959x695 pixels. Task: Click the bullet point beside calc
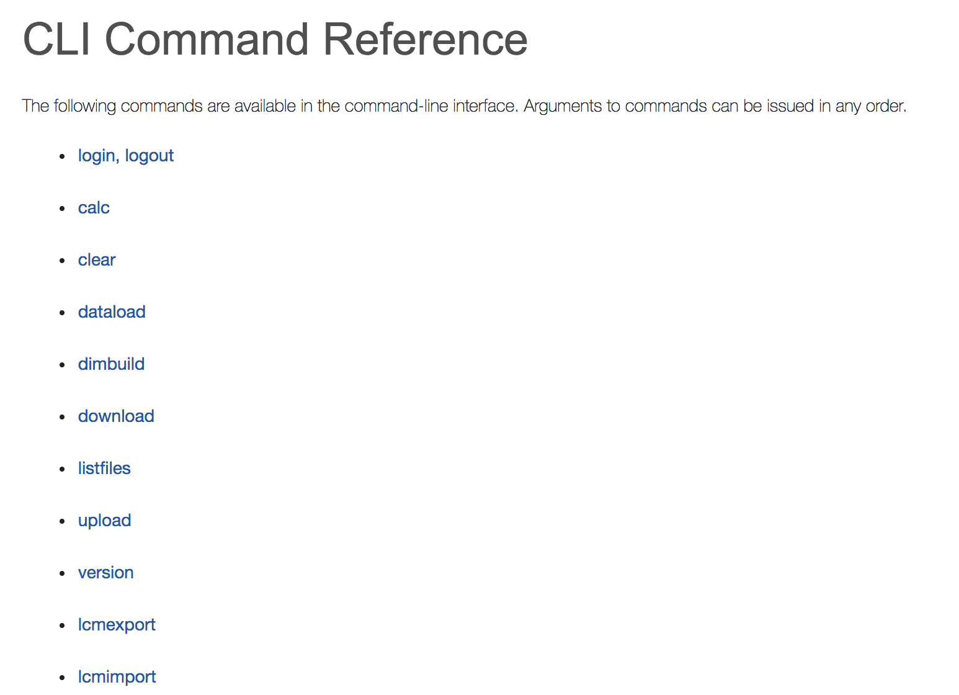(x=62, y=208)
